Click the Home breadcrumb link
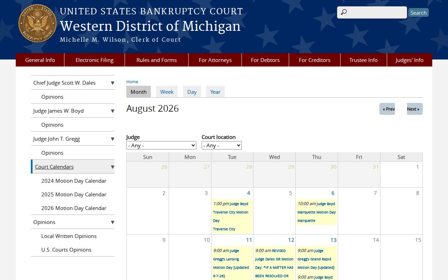 132,82
